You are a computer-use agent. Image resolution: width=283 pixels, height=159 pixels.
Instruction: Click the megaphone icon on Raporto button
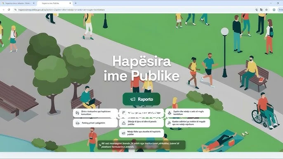(133, 99)
